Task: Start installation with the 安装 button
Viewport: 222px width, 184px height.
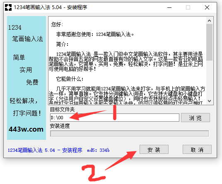Action: click(x=154, y=149)
